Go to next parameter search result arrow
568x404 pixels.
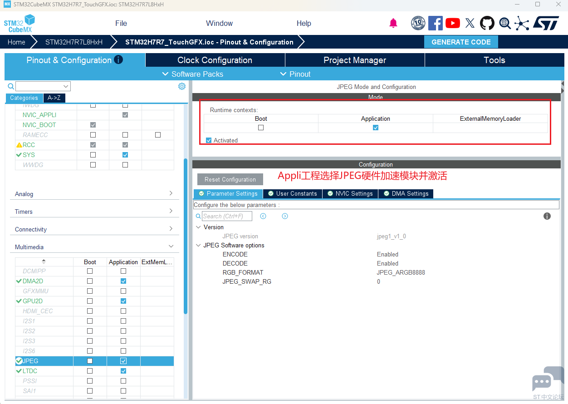[x=285, y=216]
